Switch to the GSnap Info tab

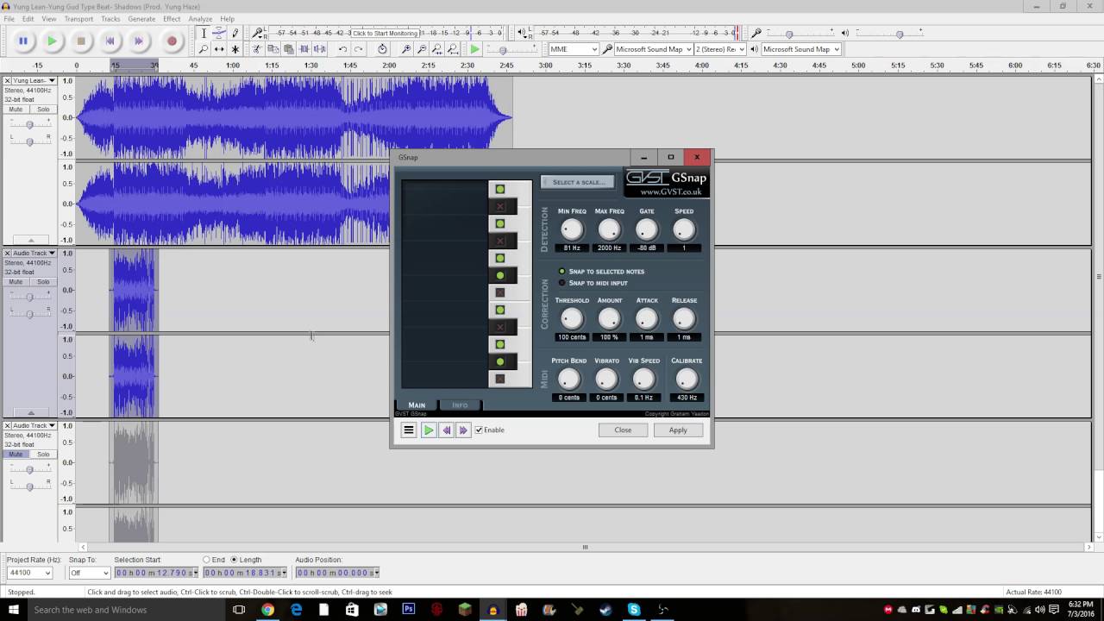click(x=460, y=405)
